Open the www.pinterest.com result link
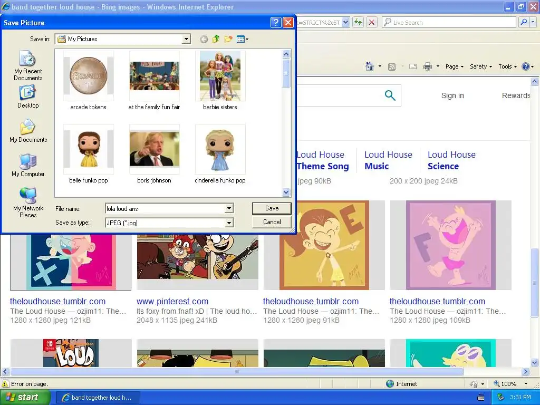Screen dimensions: 540x405 pyautogui.click(x=172, y=301)
